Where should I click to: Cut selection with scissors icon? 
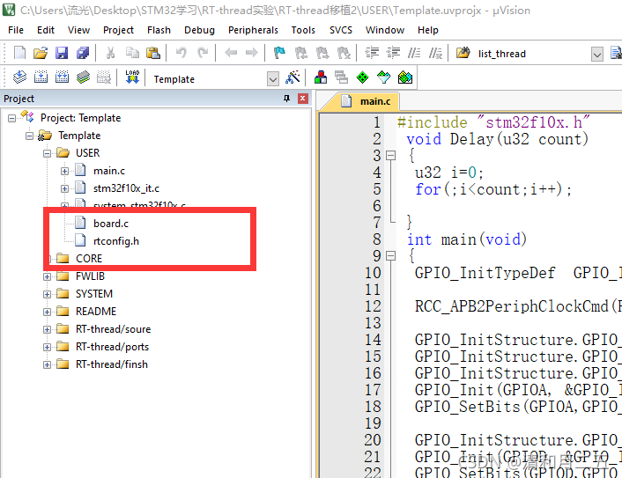tap(111, 53)
